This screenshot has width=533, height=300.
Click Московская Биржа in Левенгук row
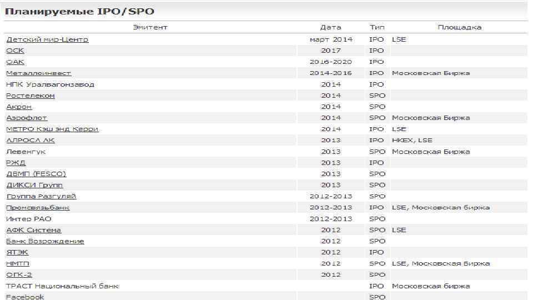(431, 152)
